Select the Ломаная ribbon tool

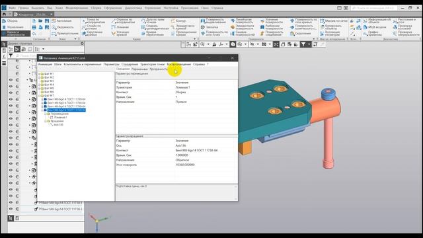point(120,27)
